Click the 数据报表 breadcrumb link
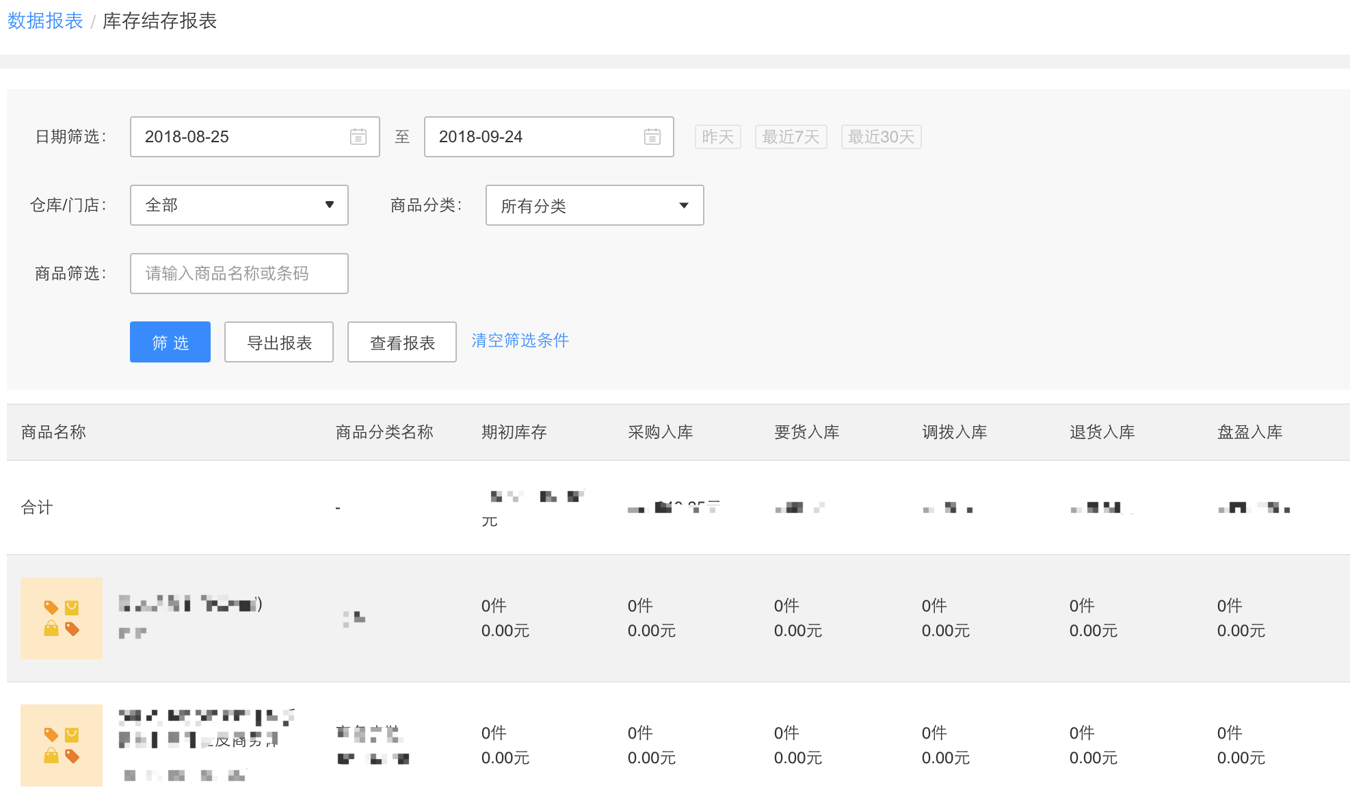 (x=45, y=21)
